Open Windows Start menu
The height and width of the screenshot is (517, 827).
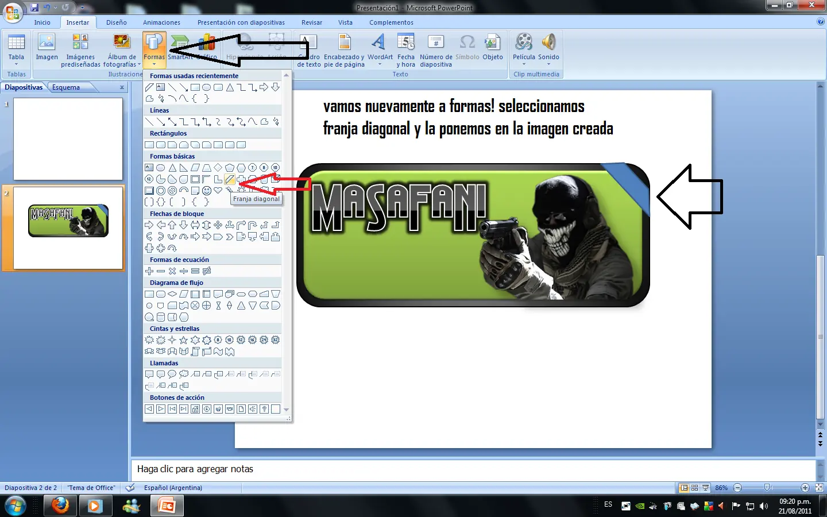tap(15, 506)
